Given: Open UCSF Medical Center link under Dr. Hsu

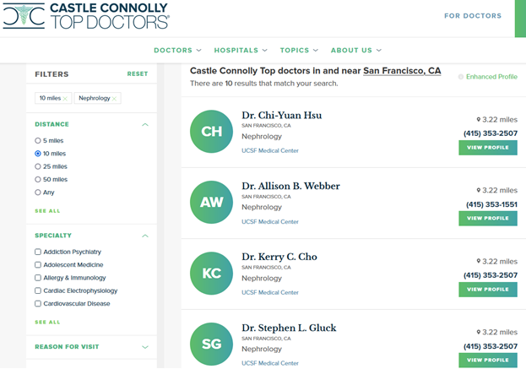Looking at the screenshot, I should coord(270,150).
